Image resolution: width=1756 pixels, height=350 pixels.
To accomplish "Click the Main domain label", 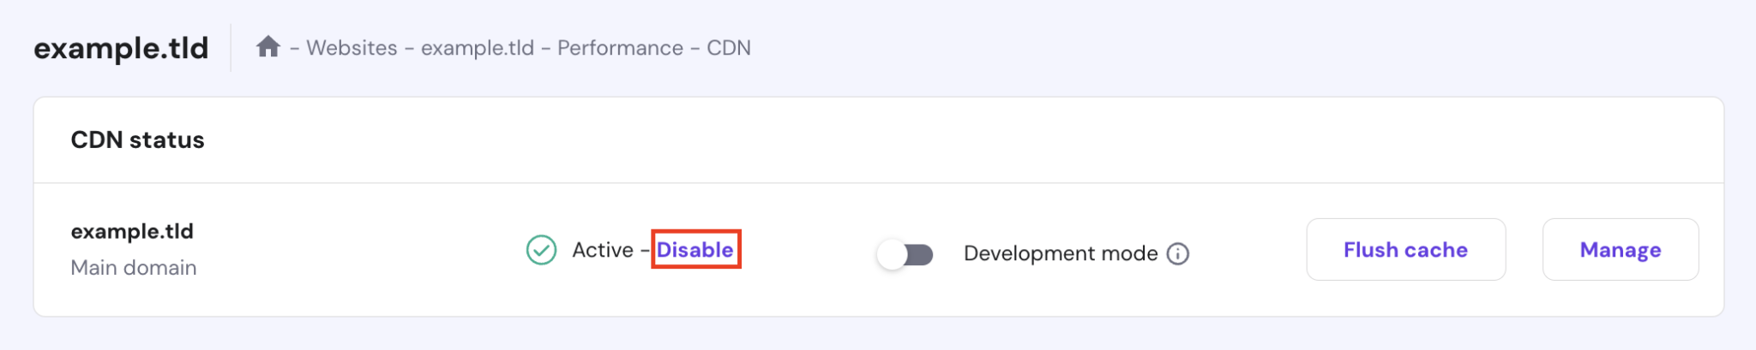I will click(x=134, y=268).
